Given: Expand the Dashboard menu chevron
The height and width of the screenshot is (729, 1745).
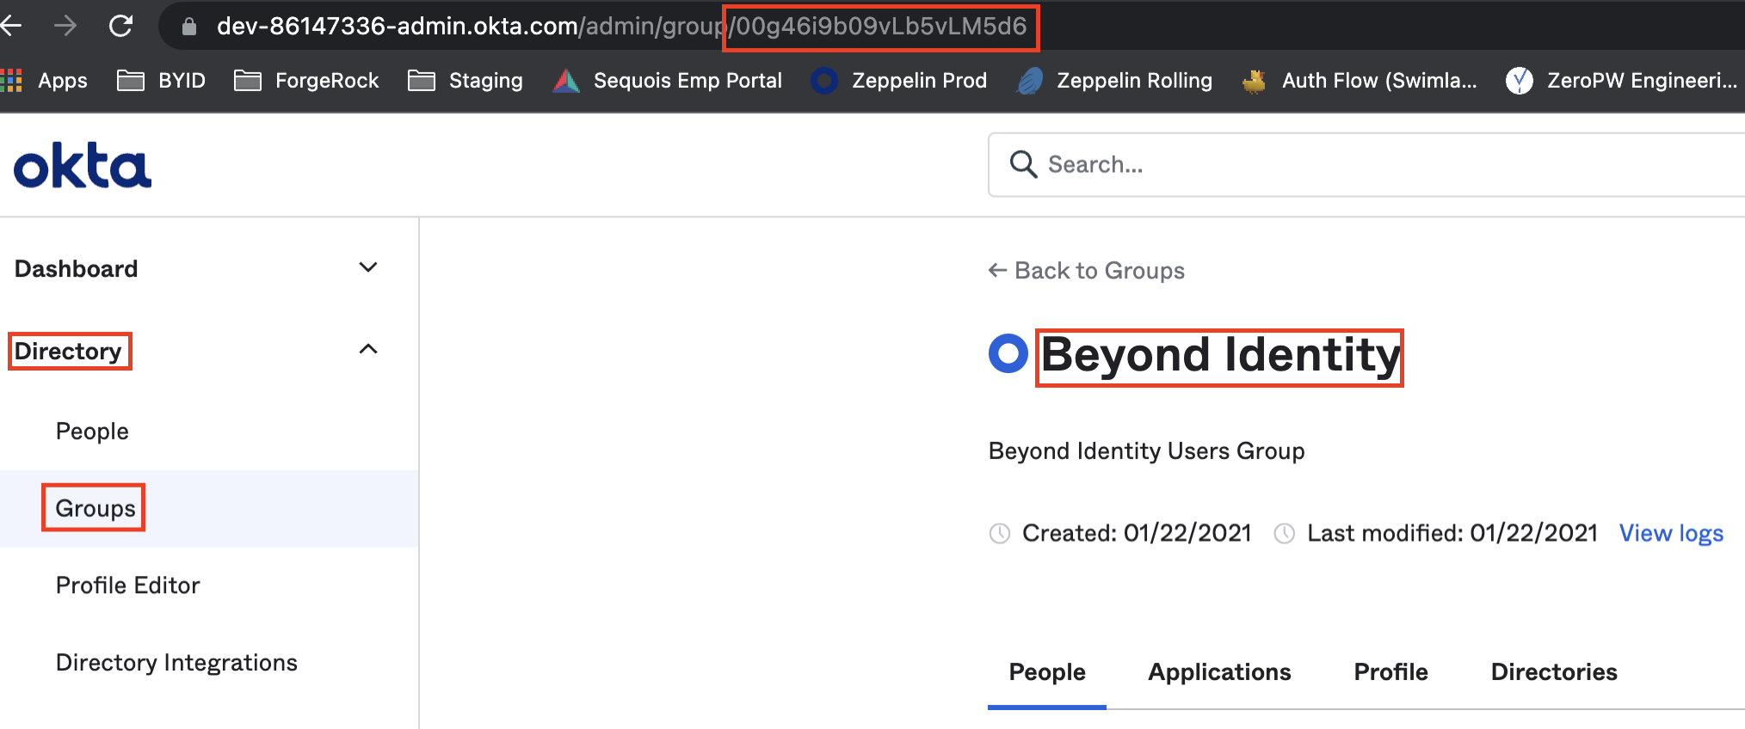Looking at the screenshot, I should pyautogui.click(x=368, y=268).
